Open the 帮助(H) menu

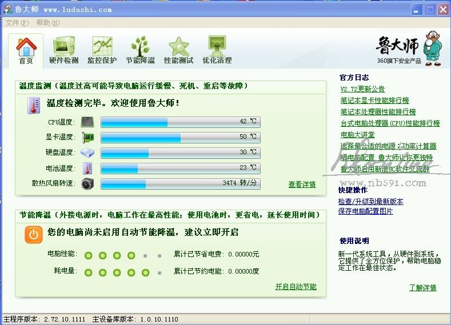(47, 23)
